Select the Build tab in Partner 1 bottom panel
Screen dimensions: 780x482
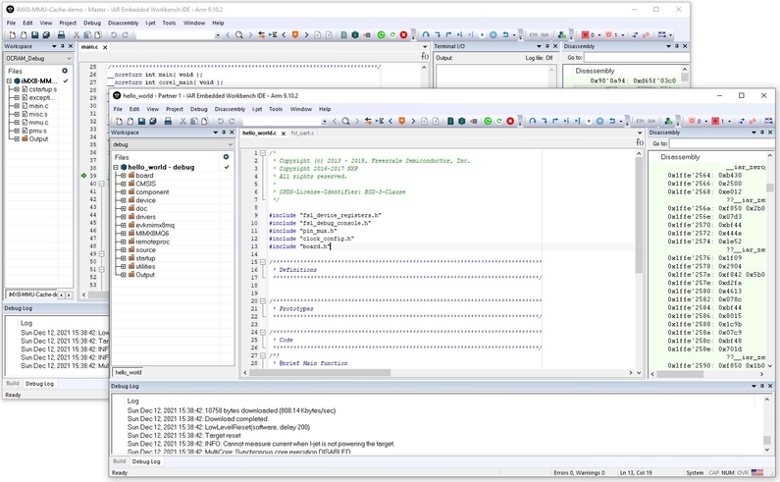pyautogui.click(x=120, y=461)
